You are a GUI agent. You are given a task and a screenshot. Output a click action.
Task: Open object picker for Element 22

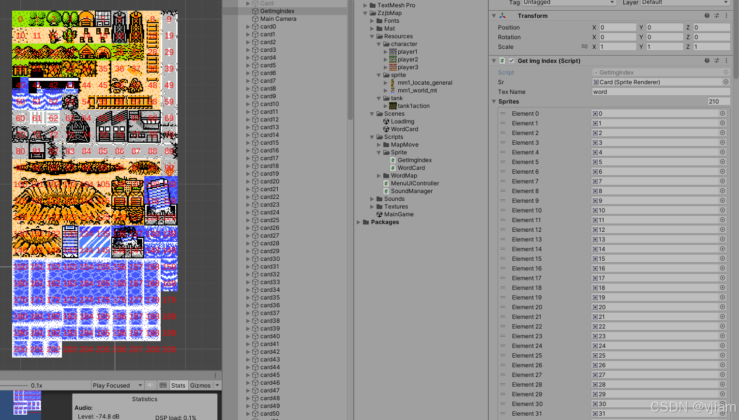point(723,327)
